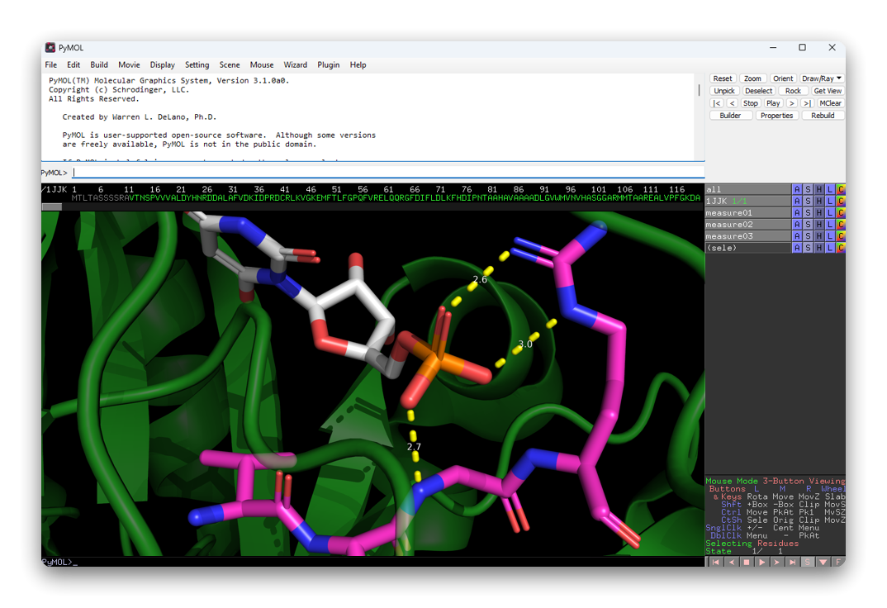The width and height of the screenshot is (887, 608).
Task: Step back one frame in bottom playback bar
Action: click(x=732, y=563)
